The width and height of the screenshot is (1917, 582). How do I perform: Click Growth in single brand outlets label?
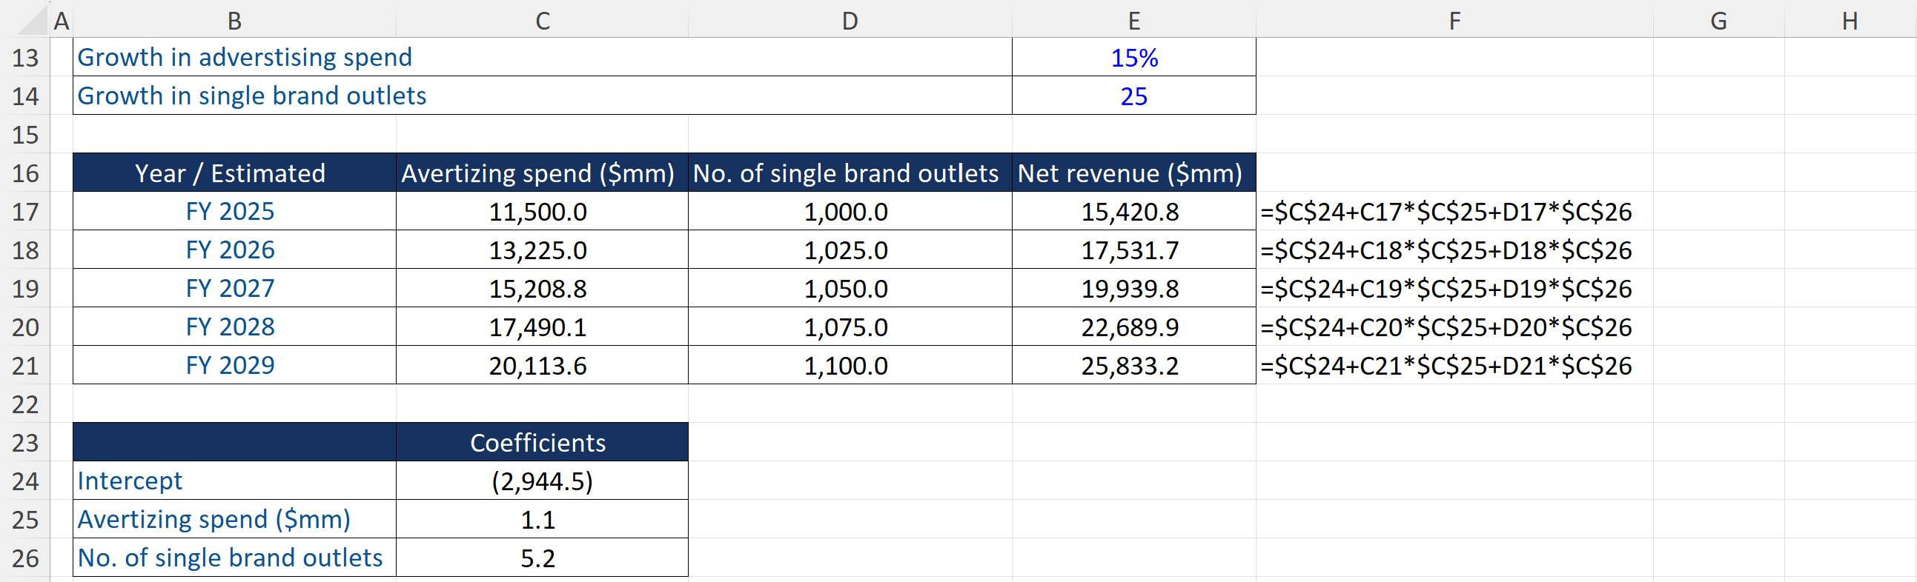pos(251,96)
